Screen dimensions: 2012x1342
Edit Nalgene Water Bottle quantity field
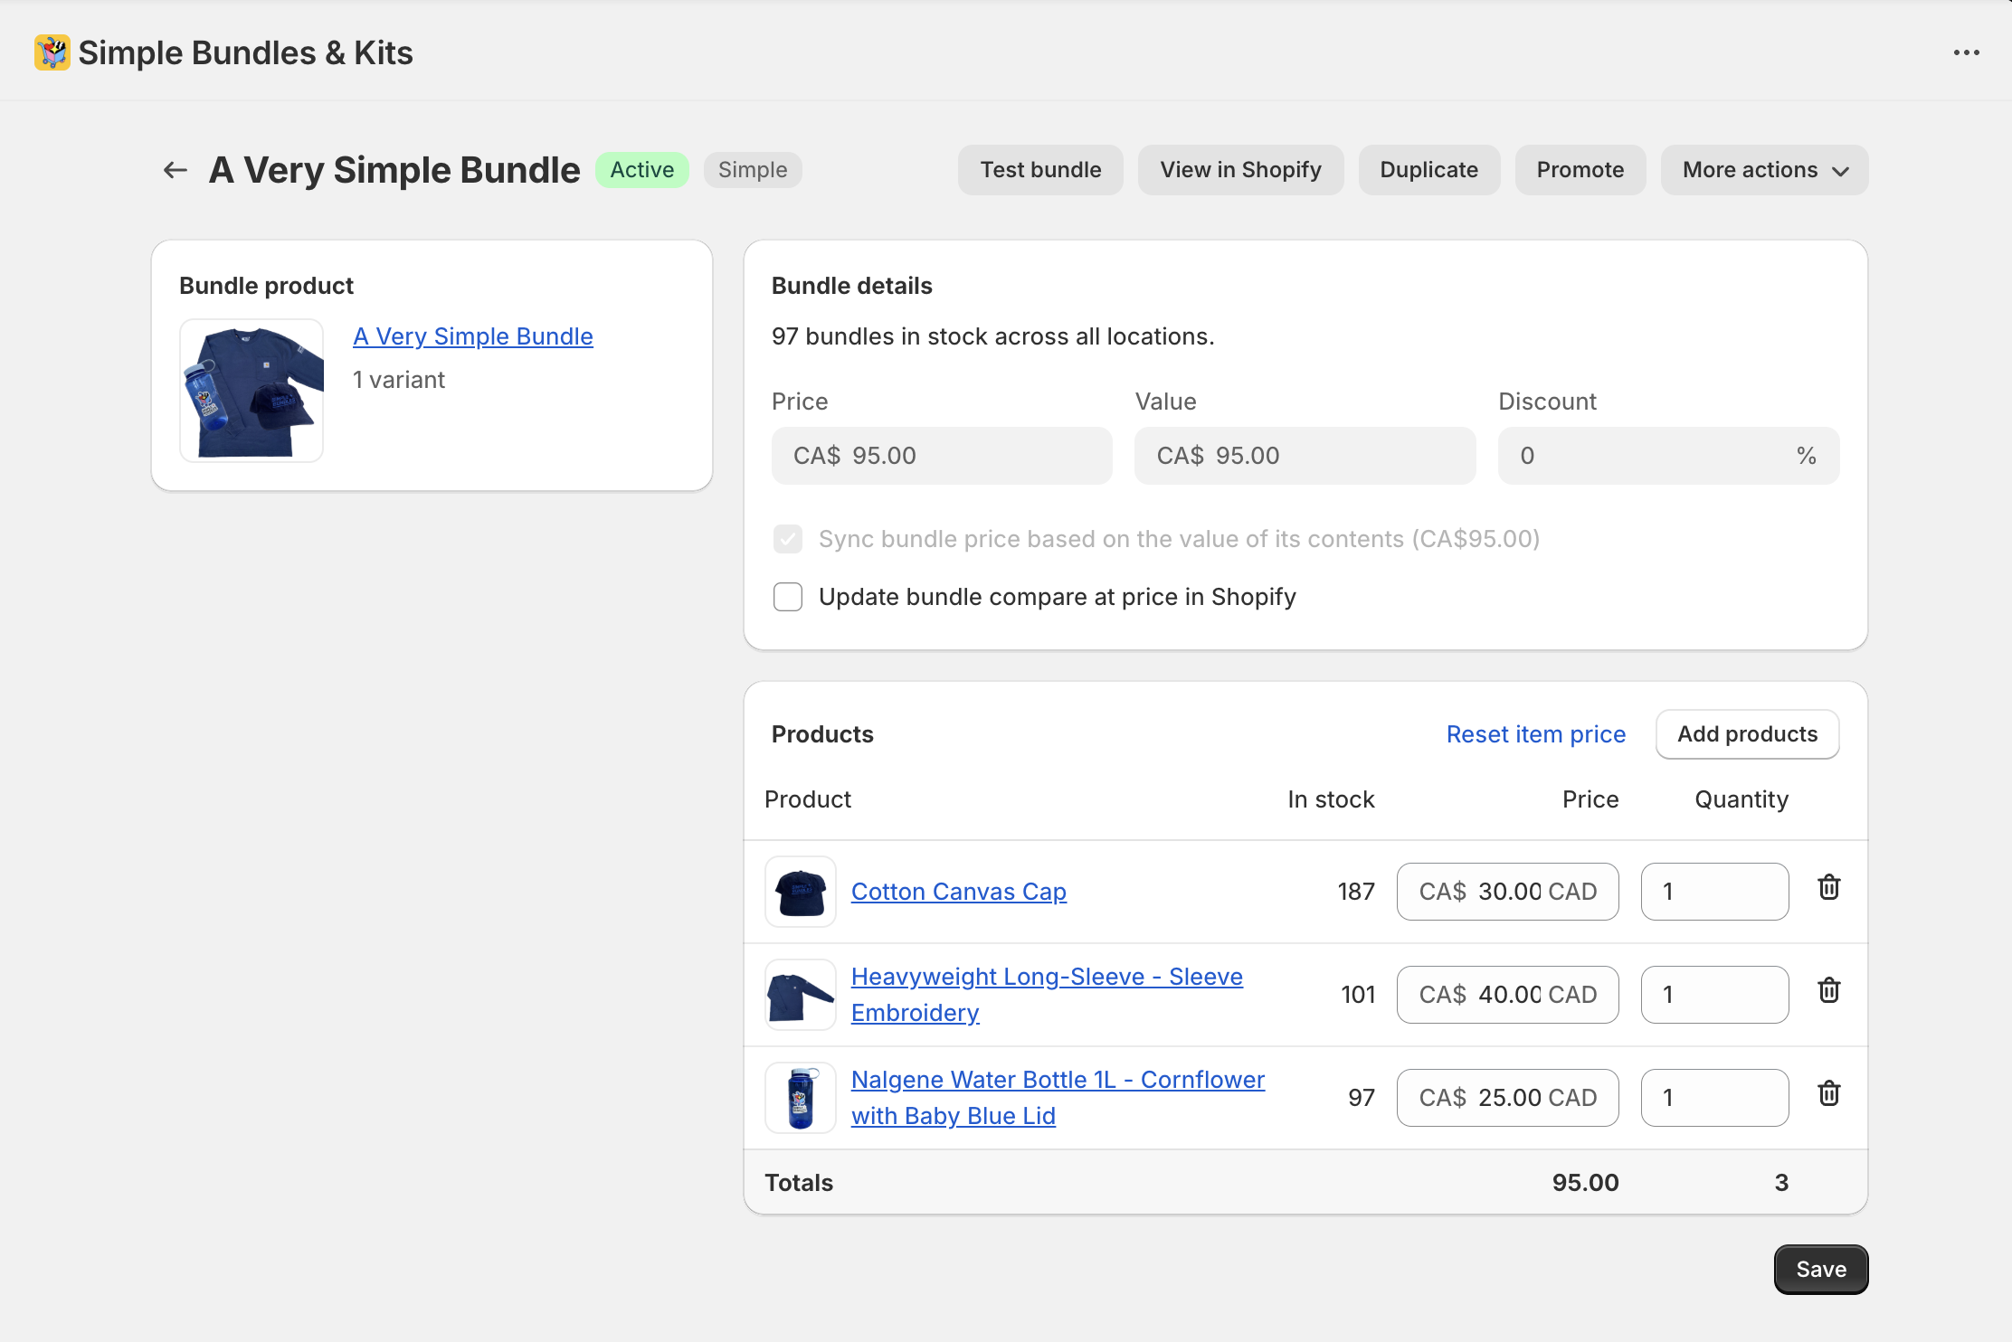pyautogui.click(x=1714, y=1098)
